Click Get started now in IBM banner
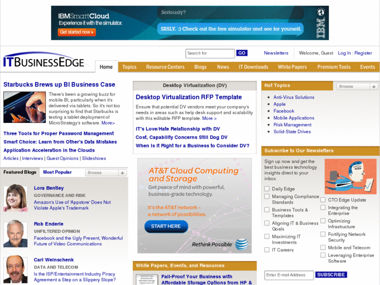The image size is (380, 285). 77,32
